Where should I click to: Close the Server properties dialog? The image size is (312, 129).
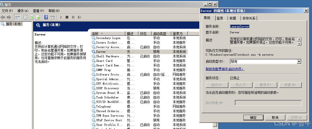[x=306, y=11]
